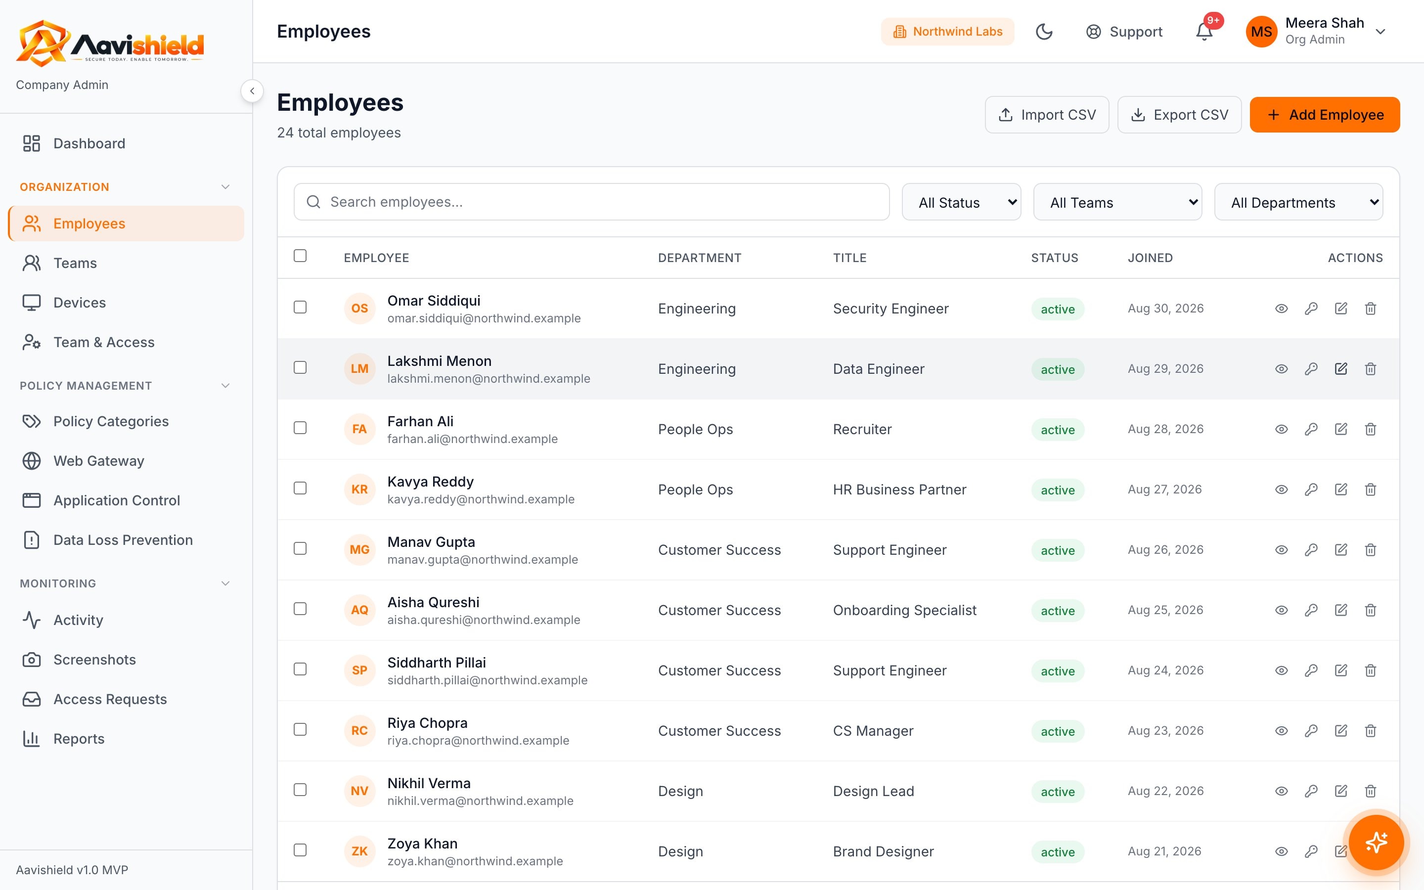The width and height of the screenshot is (1424, 890).
Task: Delete Lakshmi Menon trash icon
Action: tap(1371, 369)
